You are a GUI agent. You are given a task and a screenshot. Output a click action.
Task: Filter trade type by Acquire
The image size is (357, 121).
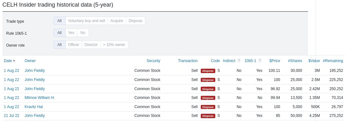tap(117, 21)
